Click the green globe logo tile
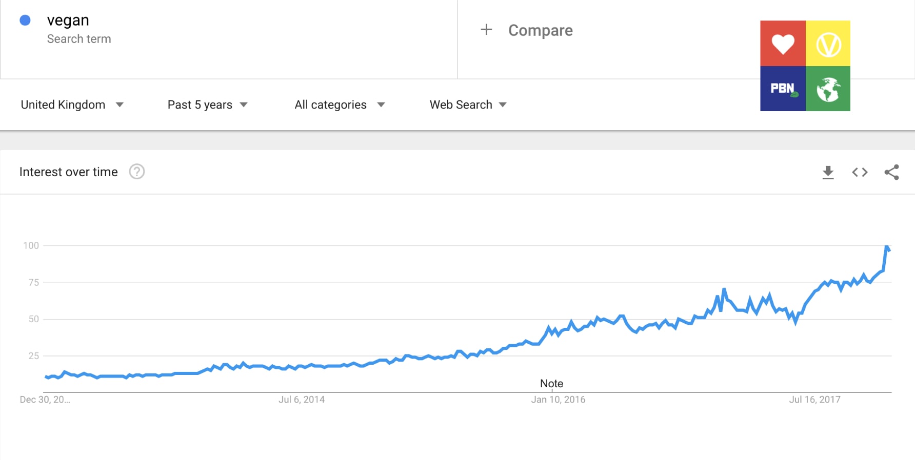 coord(828,89)
